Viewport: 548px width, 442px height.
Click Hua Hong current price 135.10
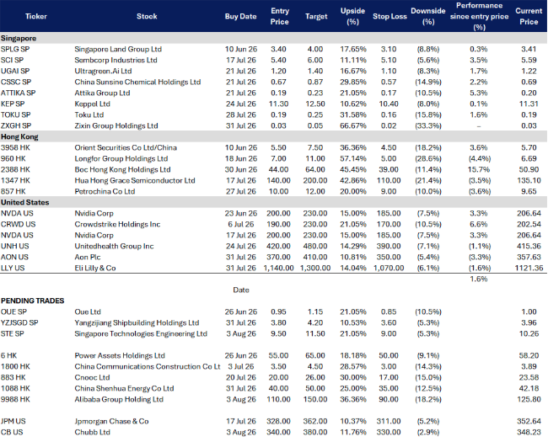click(529, 180)
